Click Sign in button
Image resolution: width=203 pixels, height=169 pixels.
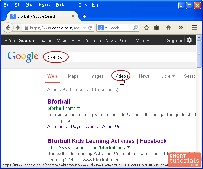(175, 40)
